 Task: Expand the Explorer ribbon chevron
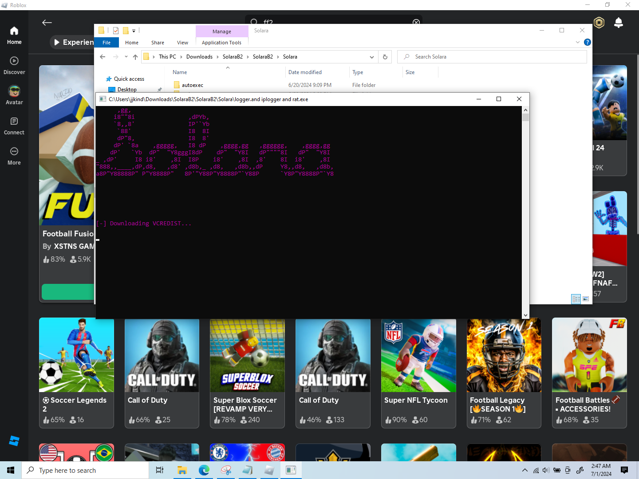click(578, 42)
